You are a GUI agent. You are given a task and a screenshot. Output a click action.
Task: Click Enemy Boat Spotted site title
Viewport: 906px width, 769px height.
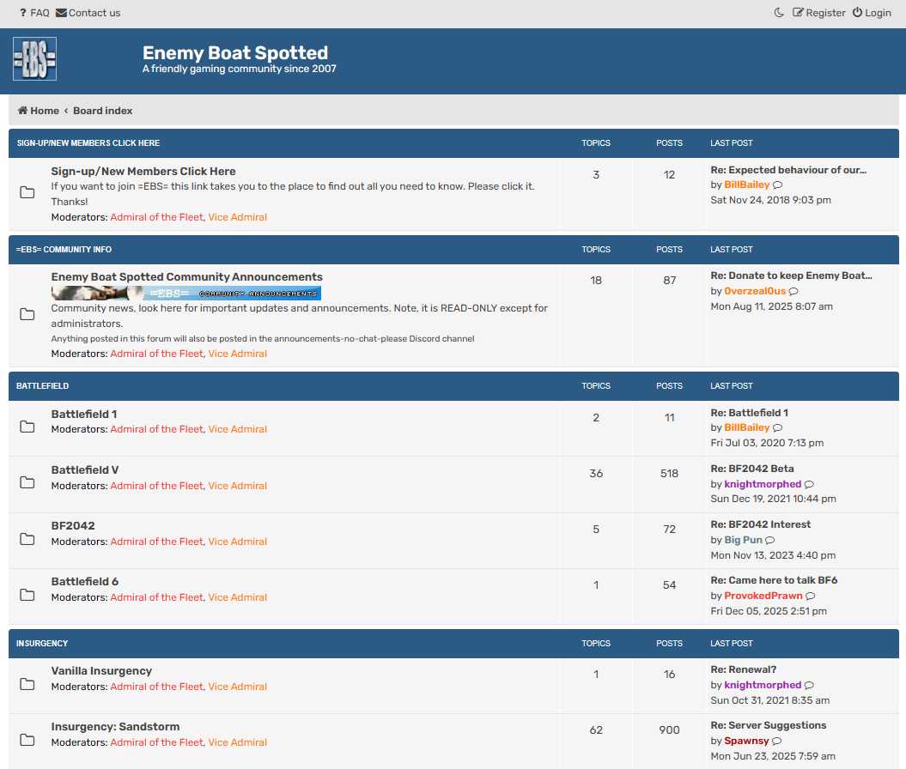235,52
